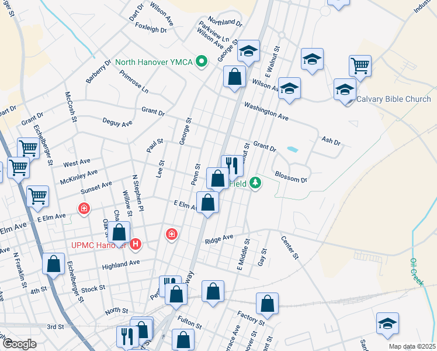Viewport: 437px width, 351px height.
Task: Open the shopping bag marker above Wilson Ave
Action: (x=234, y=77)
